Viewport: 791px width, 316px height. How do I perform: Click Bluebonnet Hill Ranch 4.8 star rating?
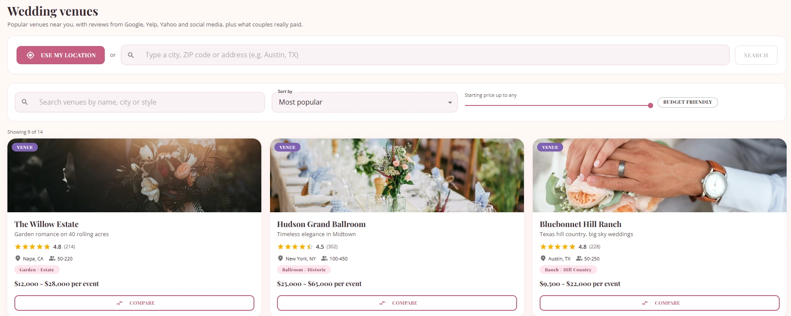click(558, 247)
